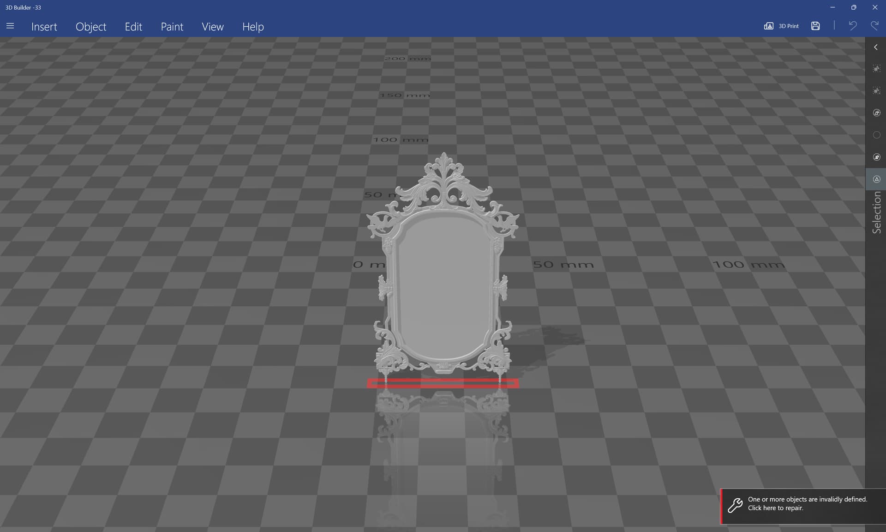The width and height of the screenshot is (886, 532).
Task: Click the Ungroup objects icon in sidebar
Action: (x=876, y=91)
